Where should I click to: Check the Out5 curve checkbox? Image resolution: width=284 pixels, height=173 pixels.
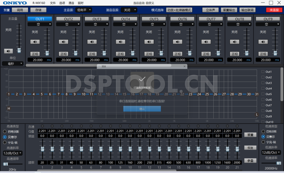(263, 94)
